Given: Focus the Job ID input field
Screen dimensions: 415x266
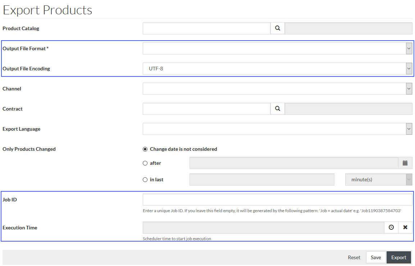Looking at the screenshot, I should pos(277,200).
